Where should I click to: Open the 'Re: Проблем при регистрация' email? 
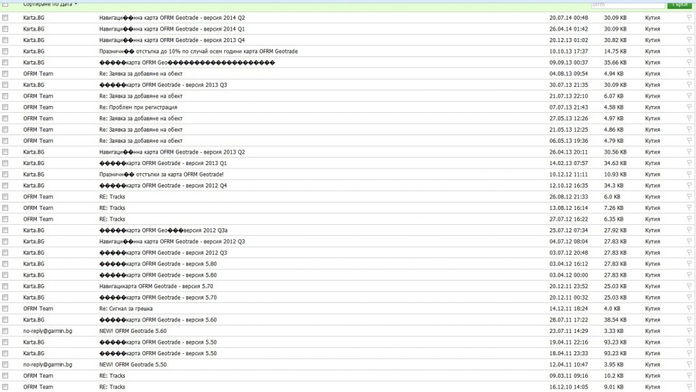click(138, 107)
